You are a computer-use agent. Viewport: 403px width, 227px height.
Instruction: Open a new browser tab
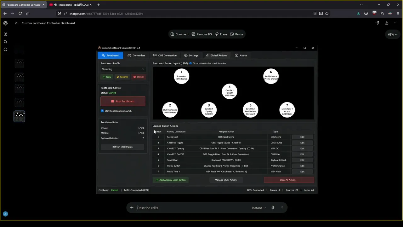coord(99,5)
